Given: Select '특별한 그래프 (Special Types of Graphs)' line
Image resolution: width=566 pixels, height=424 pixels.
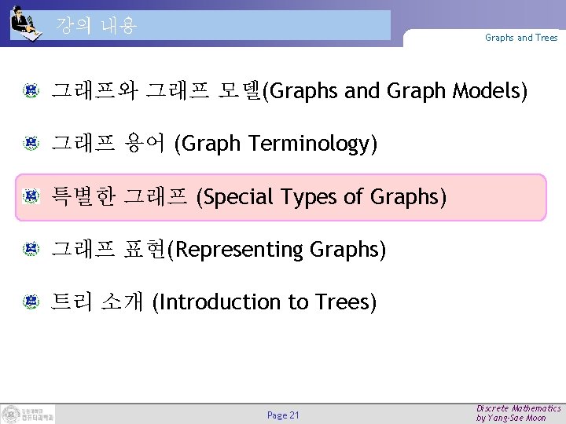Looking at the screenshot, I should 248,196.
